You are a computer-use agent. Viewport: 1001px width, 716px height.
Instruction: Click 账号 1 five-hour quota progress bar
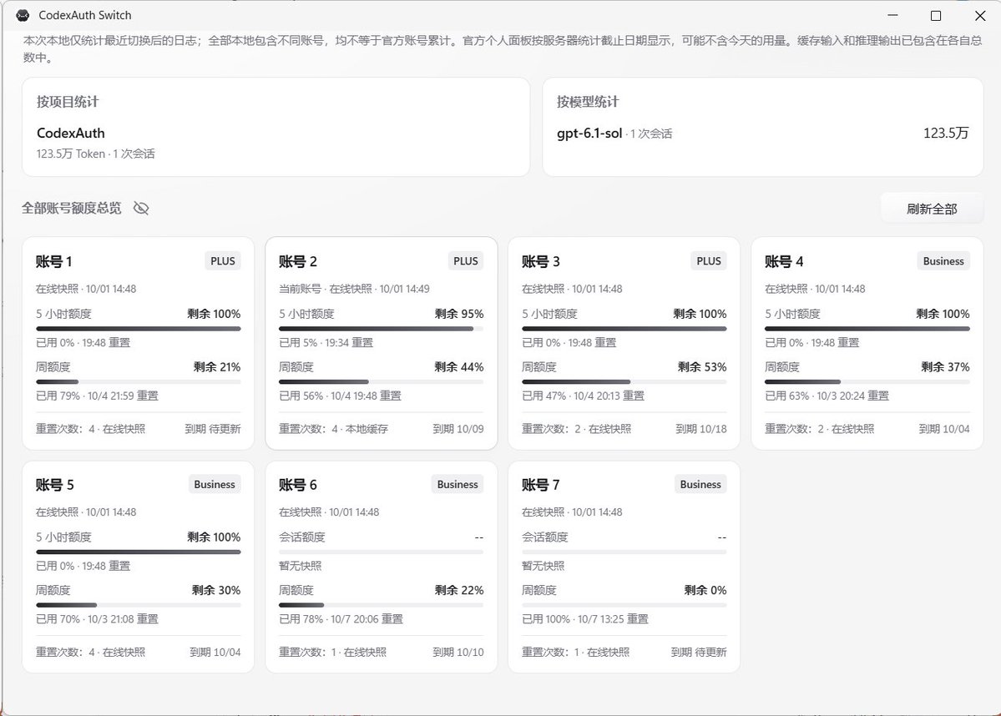click(139, 329)
